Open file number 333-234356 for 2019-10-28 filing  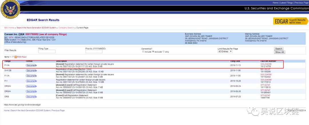click(x=266, y=80)
